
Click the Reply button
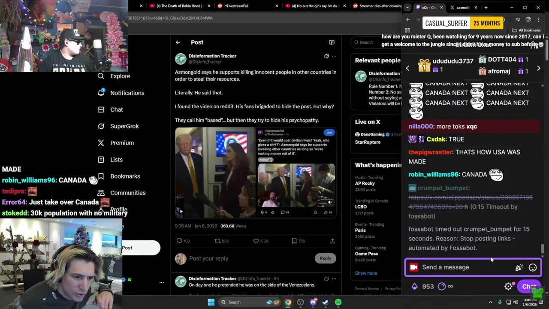point(326,258)
